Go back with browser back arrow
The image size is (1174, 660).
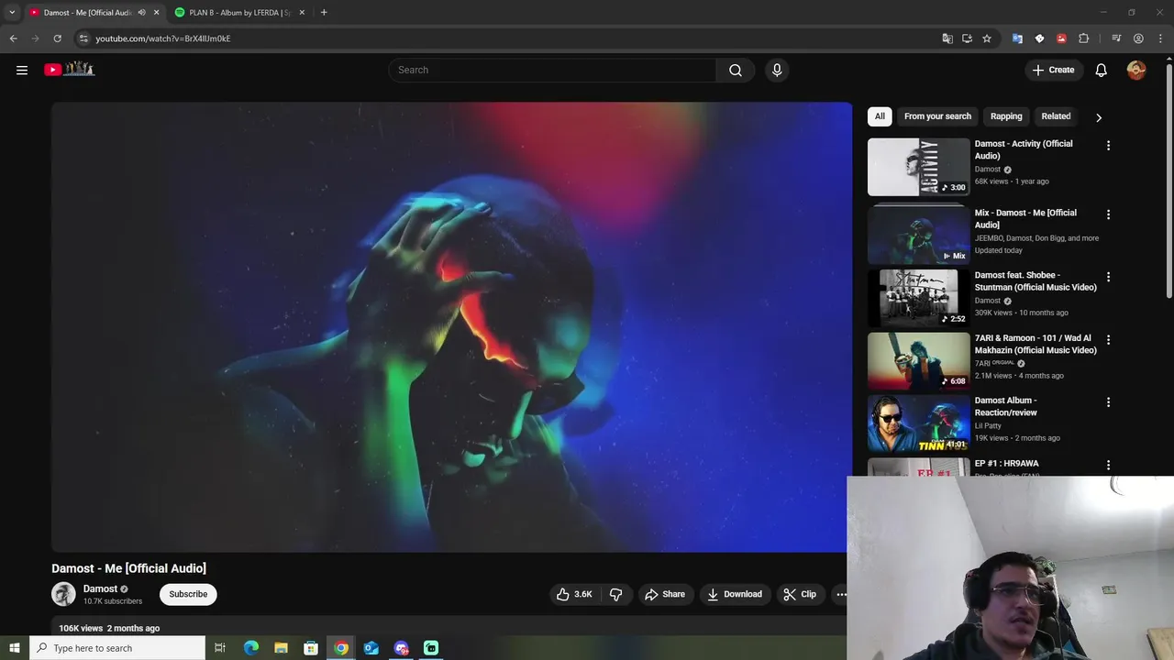tap(13, 38)
